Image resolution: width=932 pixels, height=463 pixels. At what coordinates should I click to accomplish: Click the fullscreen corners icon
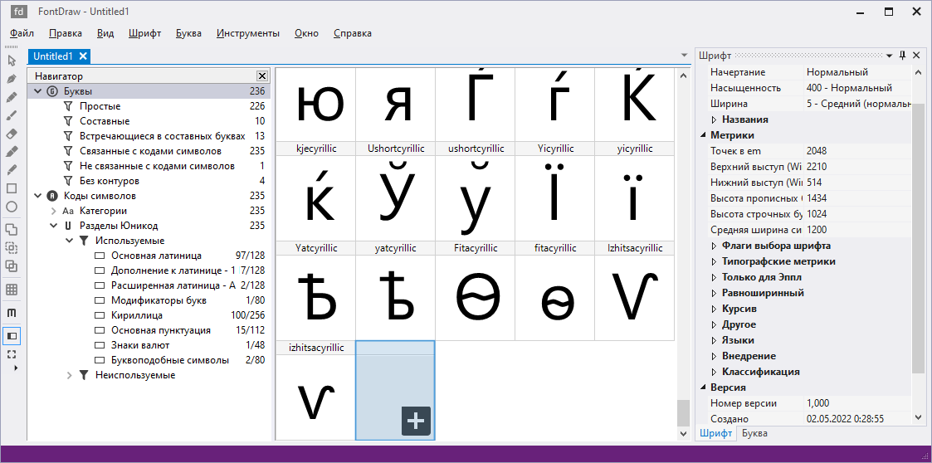click(x=12, y=354)
